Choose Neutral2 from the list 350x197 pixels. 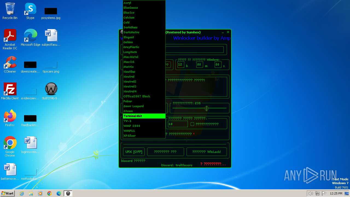tap(144, 82)
